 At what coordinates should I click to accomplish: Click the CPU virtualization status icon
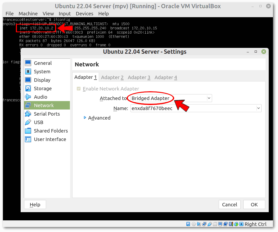pyautogui.click(x=231, y=224)
